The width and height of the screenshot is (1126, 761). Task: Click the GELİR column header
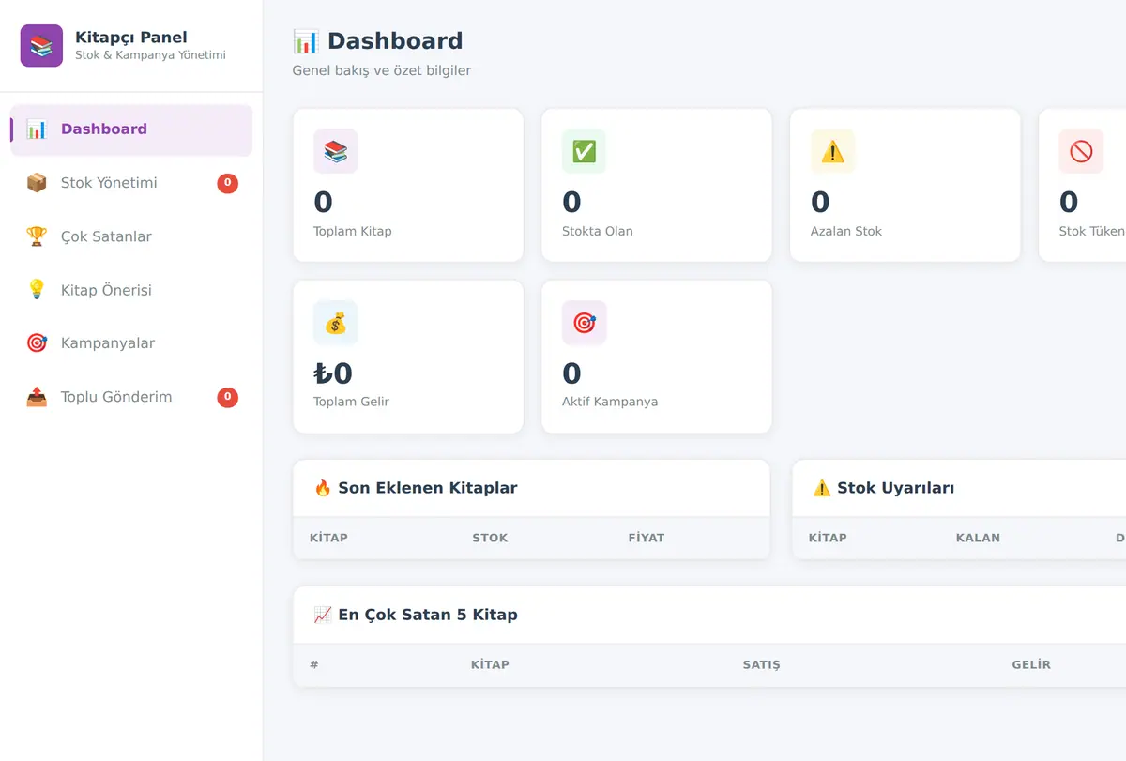click(x=1031, y=664)
